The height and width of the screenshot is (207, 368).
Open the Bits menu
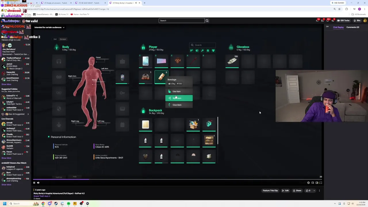[357, 20]
